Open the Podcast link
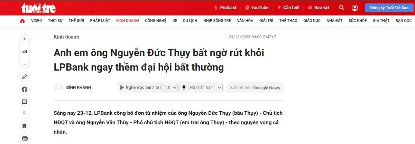The height and width of the screenshot is (144, 415). click(225, 8)
